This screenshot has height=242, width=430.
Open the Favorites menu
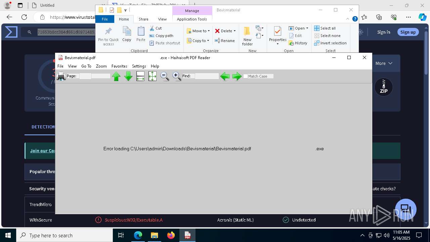(119, 66)
